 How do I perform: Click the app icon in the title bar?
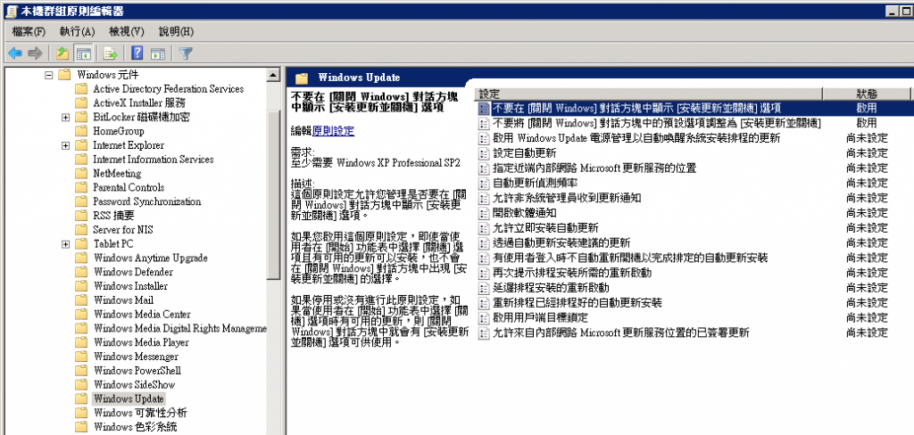(x=12, y=11)
